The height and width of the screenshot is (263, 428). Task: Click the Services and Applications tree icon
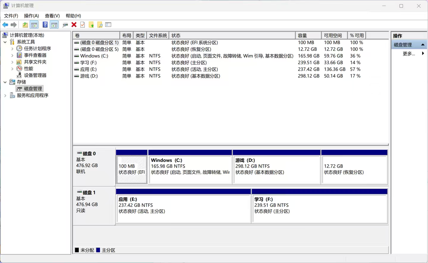coord(12,95)
